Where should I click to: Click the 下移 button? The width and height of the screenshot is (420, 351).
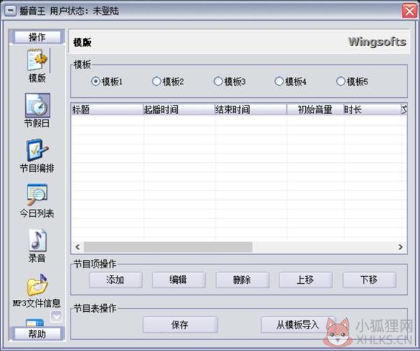tap(370, 280)
